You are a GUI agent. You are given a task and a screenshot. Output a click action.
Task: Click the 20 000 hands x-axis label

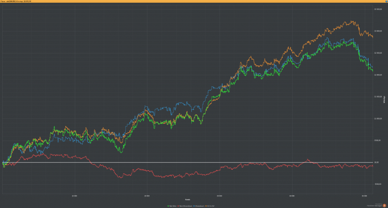click(x=147, y=196)
